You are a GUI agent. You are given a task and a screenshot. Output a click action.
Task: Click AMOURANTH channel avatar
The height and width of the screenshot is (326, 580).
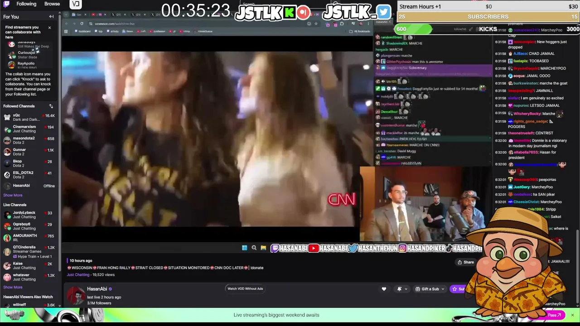tap(7, 238)
